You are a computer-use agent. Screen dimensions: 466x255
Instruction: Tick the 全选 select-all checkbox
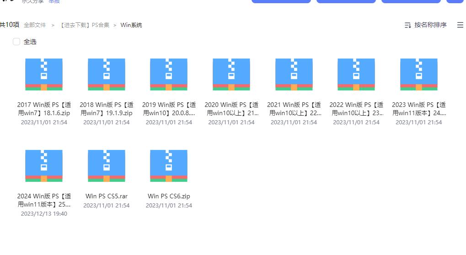click(16, 42)
